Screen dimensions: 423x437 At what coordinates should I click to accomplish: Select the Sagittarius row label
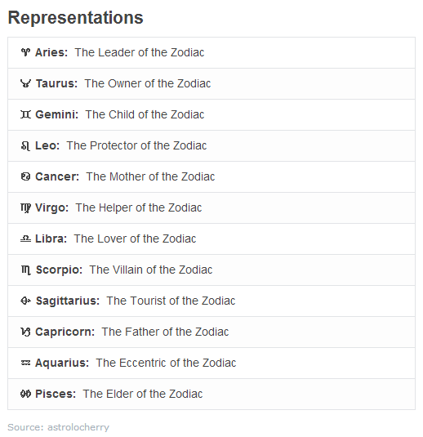(68, 301)
